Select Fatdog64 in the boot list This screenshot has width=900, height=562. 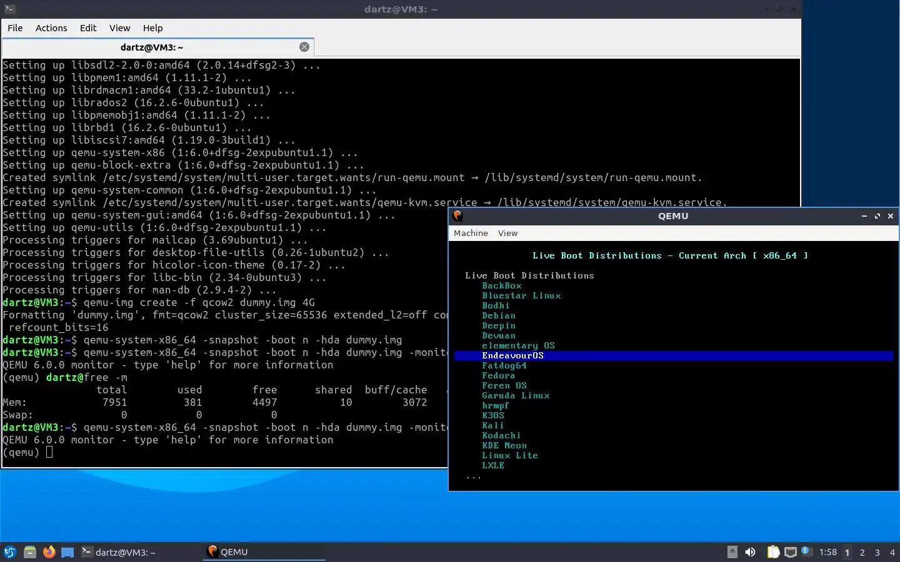click(x=504, y=366)
